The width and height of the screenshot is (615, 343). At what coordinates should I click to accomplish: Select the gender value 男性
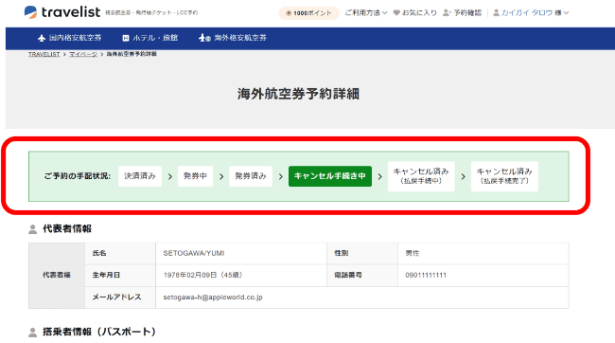(x=413, y=253)
